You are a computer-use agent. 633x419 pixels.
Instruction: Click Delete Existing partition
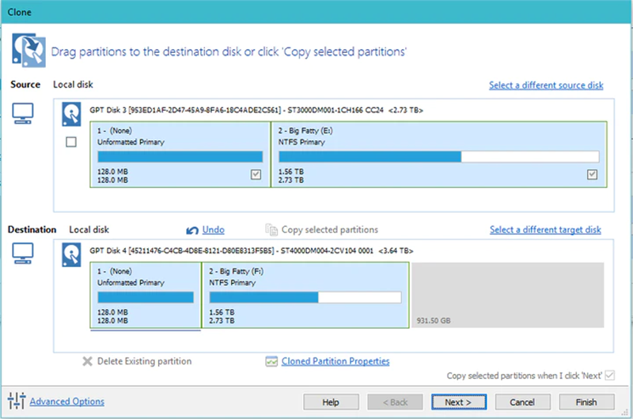click(x=137, y=361)
